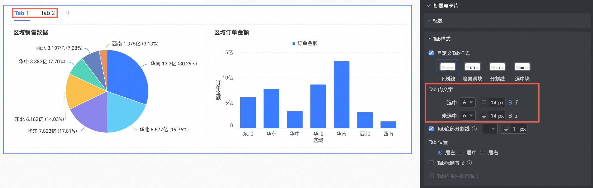
Task: Uncheck the 自定义Tab样式 checkbox
Action: coord(431,53)
